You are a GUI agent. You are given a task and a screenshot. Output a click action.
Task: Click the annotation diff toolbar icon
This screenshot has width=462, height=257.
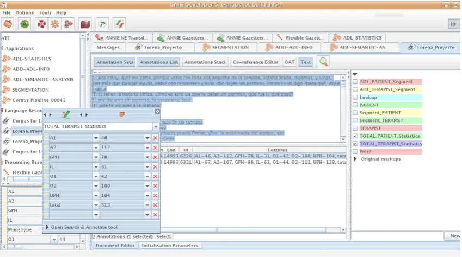119,24
